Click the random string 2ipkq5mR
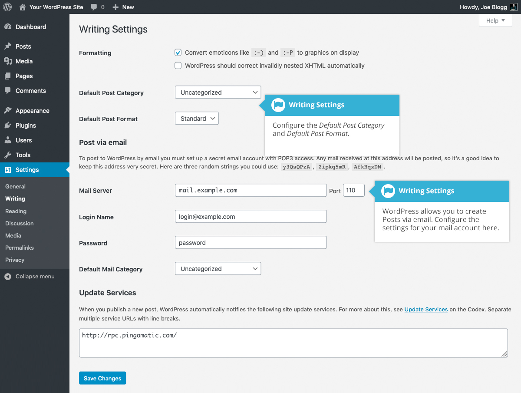 (x=332, y=167)
